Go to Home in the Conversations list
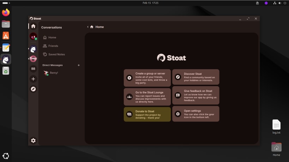The height and width of the screenshot is (162, 289). tap(61, 38)
